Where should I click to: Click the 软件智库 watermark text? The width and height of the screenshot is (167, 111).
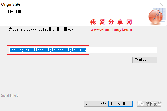[153, 104]
